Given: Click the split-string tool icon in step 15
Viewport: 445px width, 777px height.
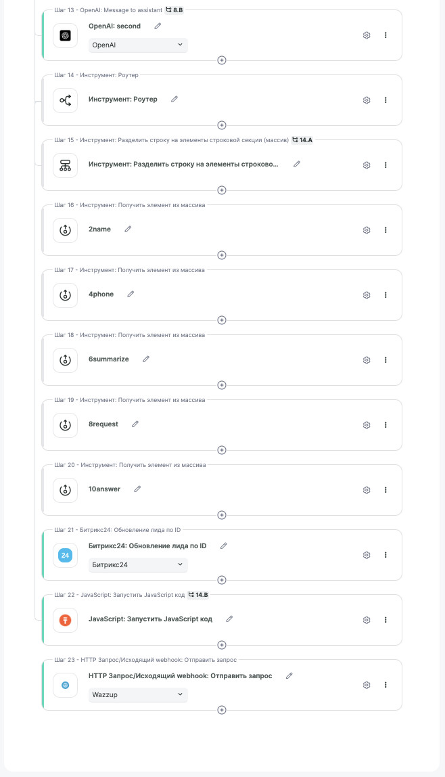Looking at the screenshot, I should [x=65, y=165].
